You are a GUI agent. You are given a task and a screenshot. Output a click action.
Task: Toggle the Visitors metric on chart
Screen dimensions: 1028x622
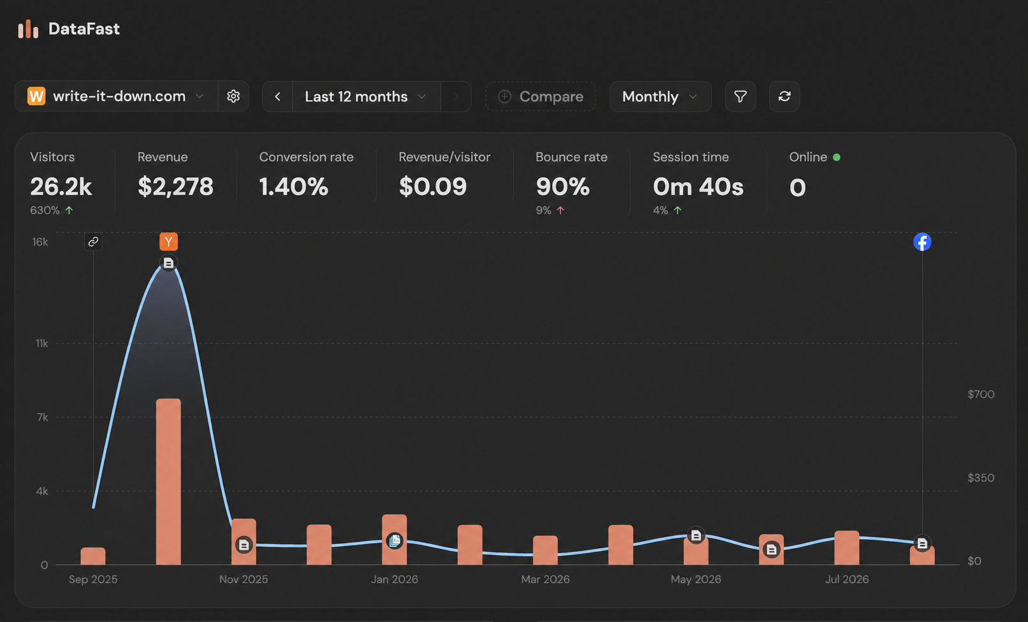[61, 182]
